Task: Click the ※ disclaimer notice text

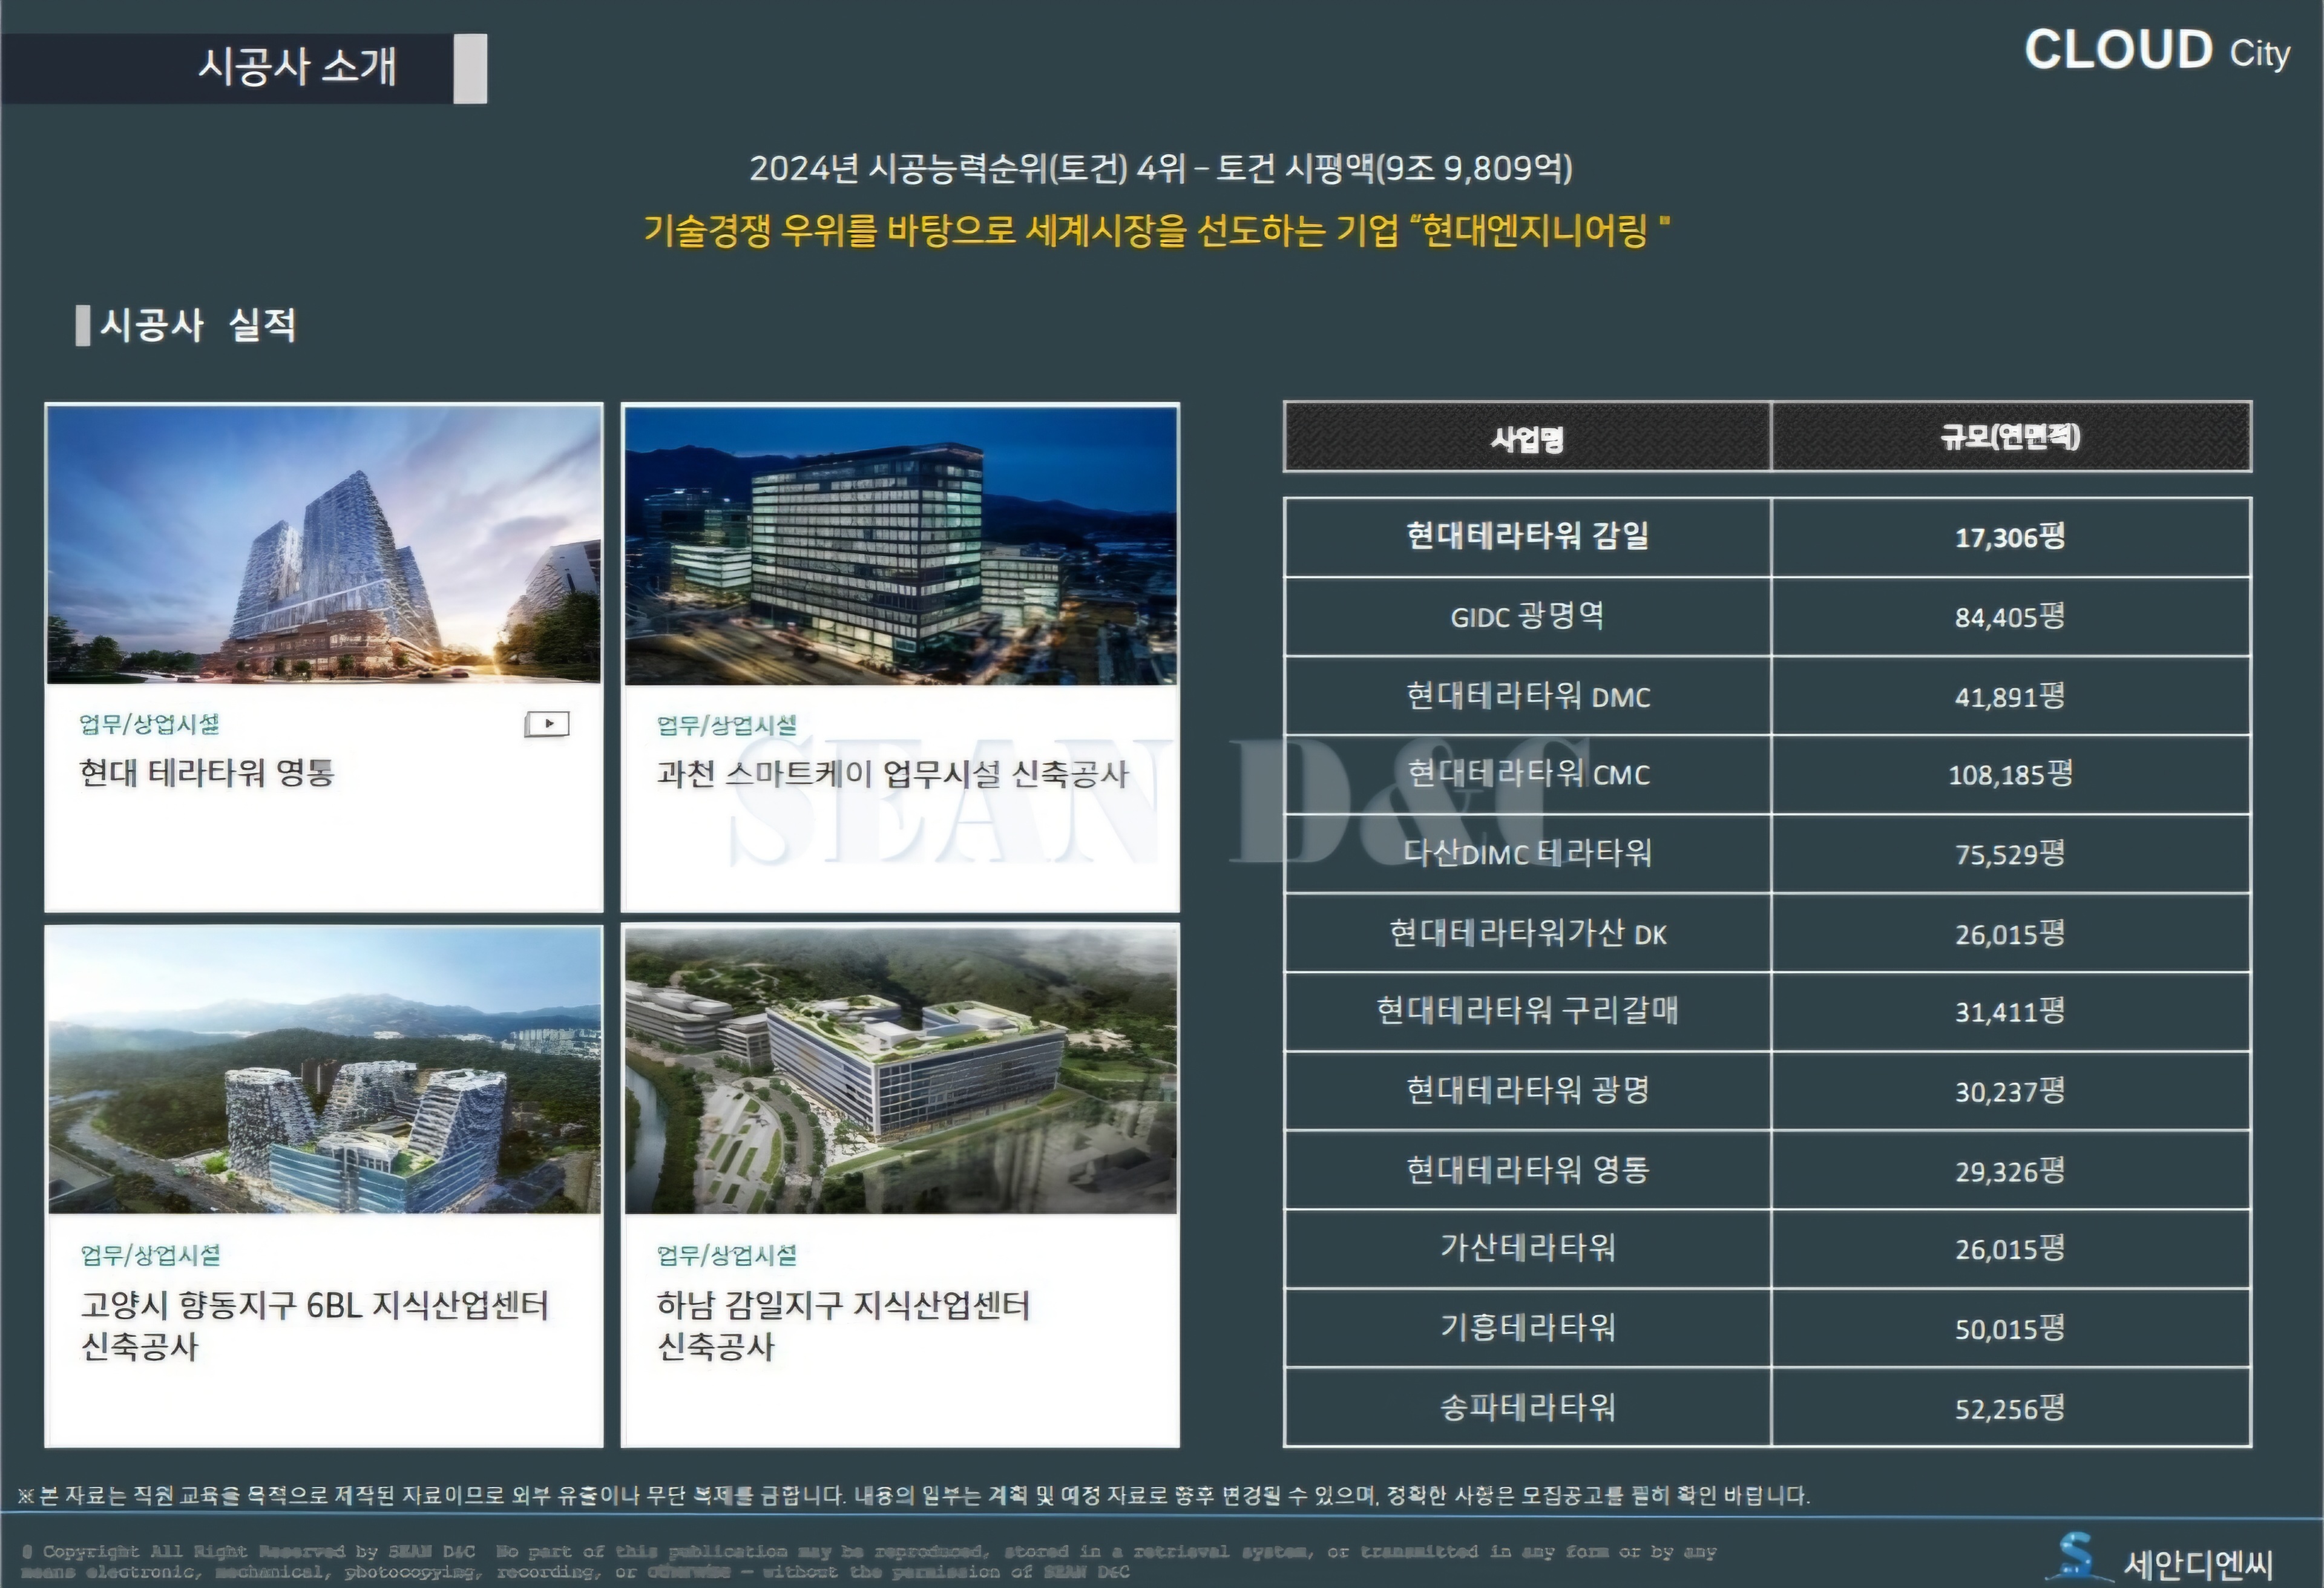Action: tap(914, 1495)
